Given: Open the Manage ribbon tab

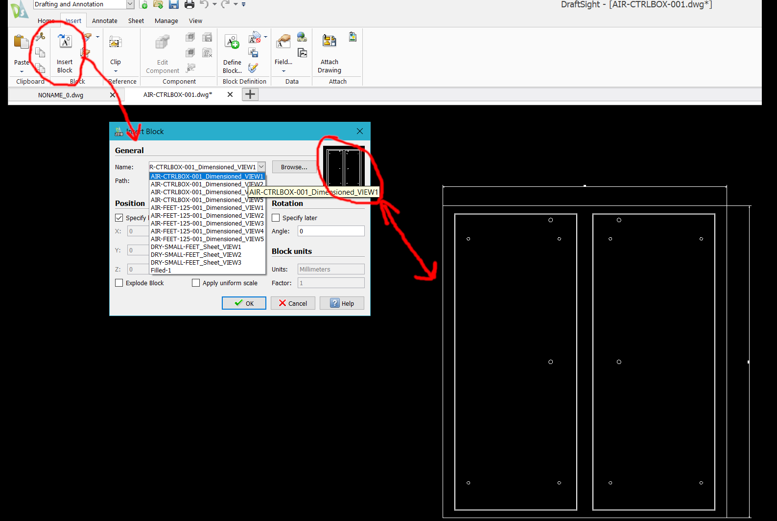Looking at the screenshot, I should pyautogui.click(x=166, y=21).
